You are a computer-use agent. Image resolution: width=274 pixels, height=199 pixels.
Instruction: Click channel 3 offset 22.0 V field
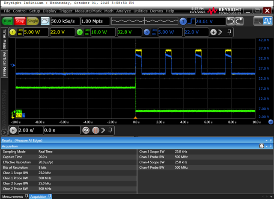click(197, 32)
